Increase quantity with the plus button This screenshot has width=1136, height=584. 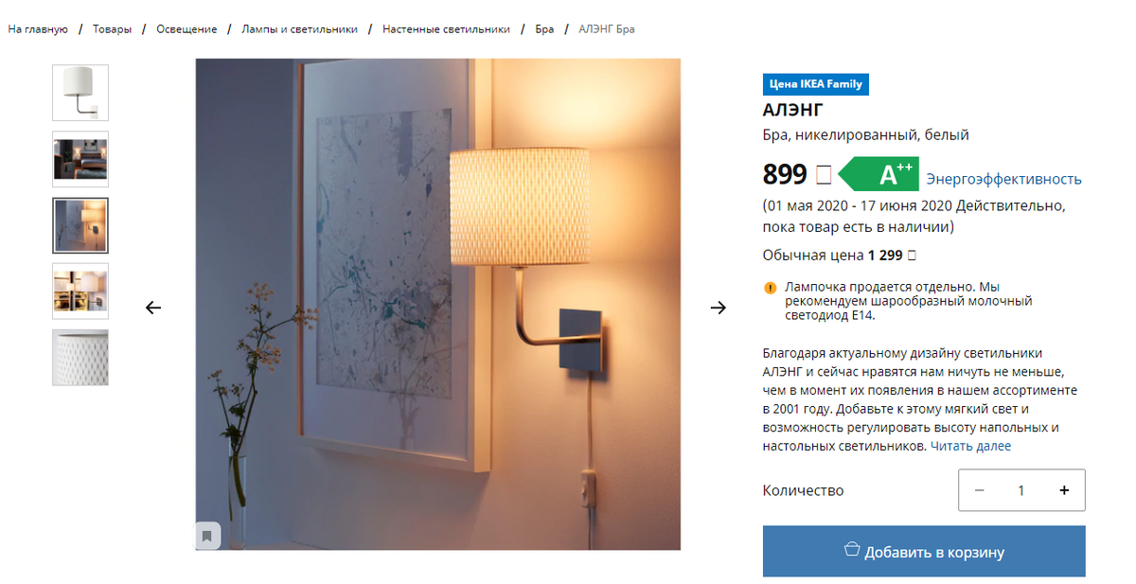tap(1064, 490)
